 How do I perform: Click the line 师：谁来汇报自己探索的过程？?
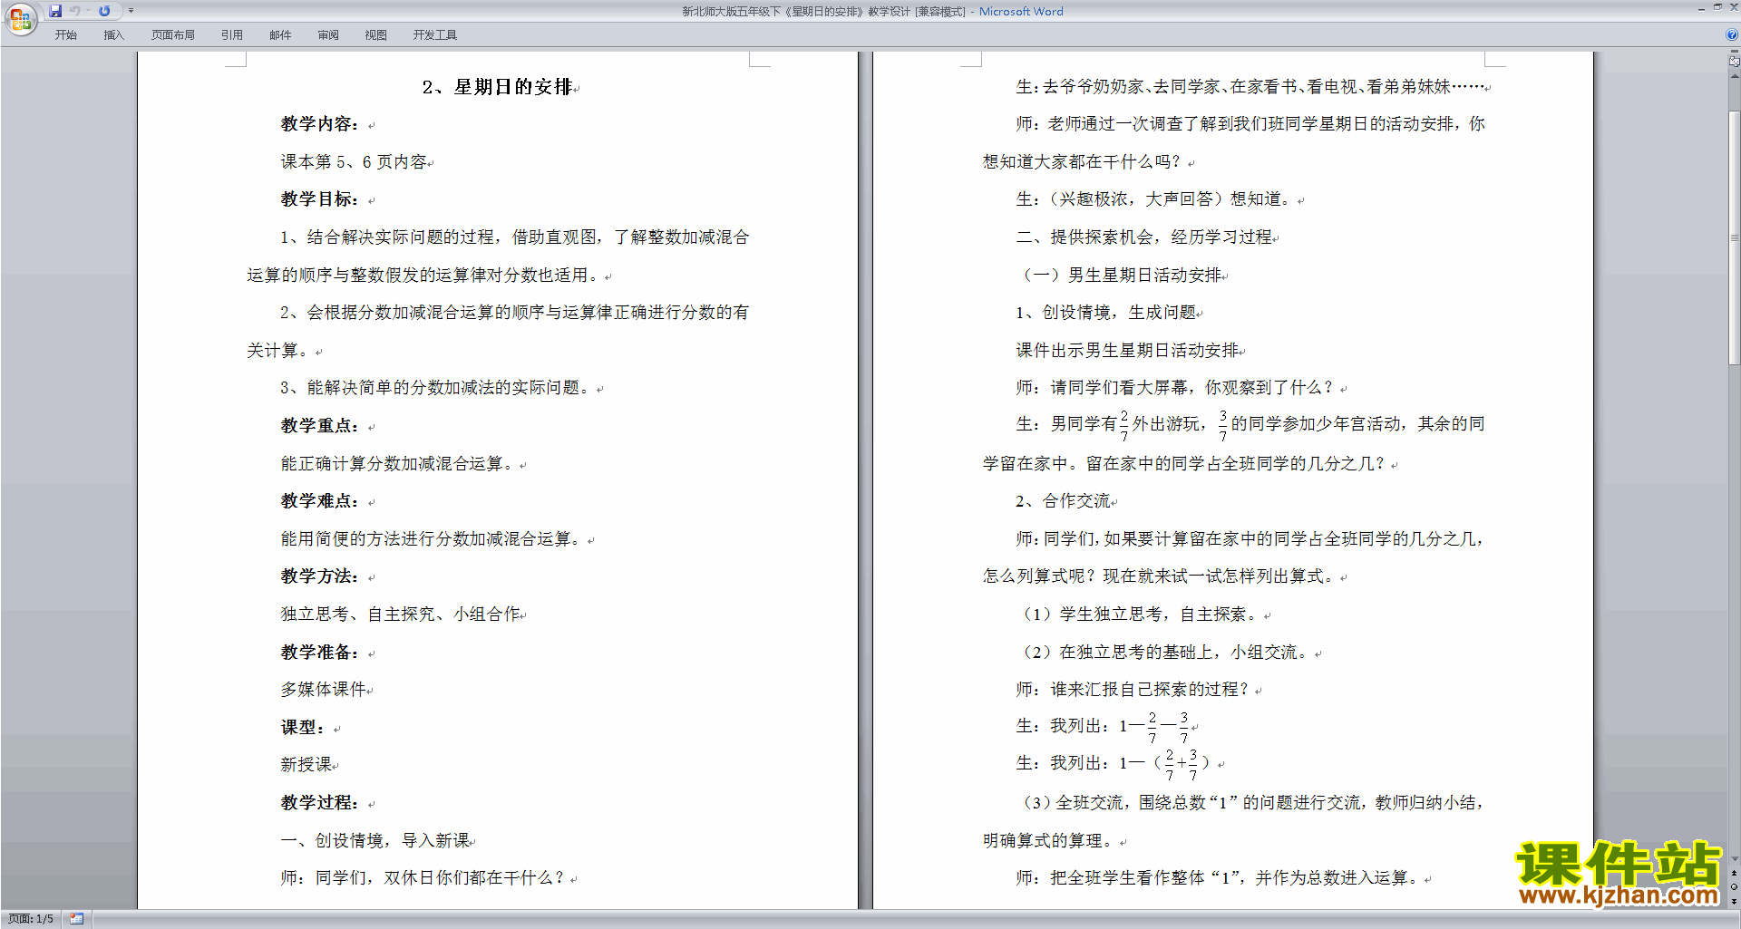(1133, 690)
